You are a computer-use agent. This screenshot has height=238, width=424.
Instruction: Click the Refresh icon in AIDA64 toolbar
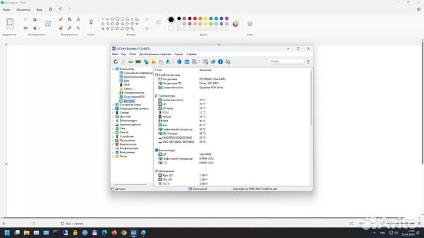pos(115,62)
